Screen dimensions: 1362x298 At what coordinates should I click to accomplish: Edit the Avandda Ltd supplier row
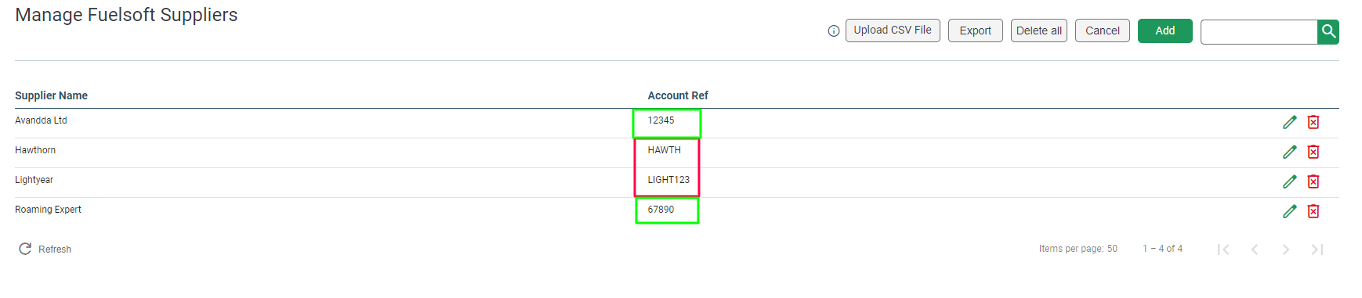[x=1289, y=122]
